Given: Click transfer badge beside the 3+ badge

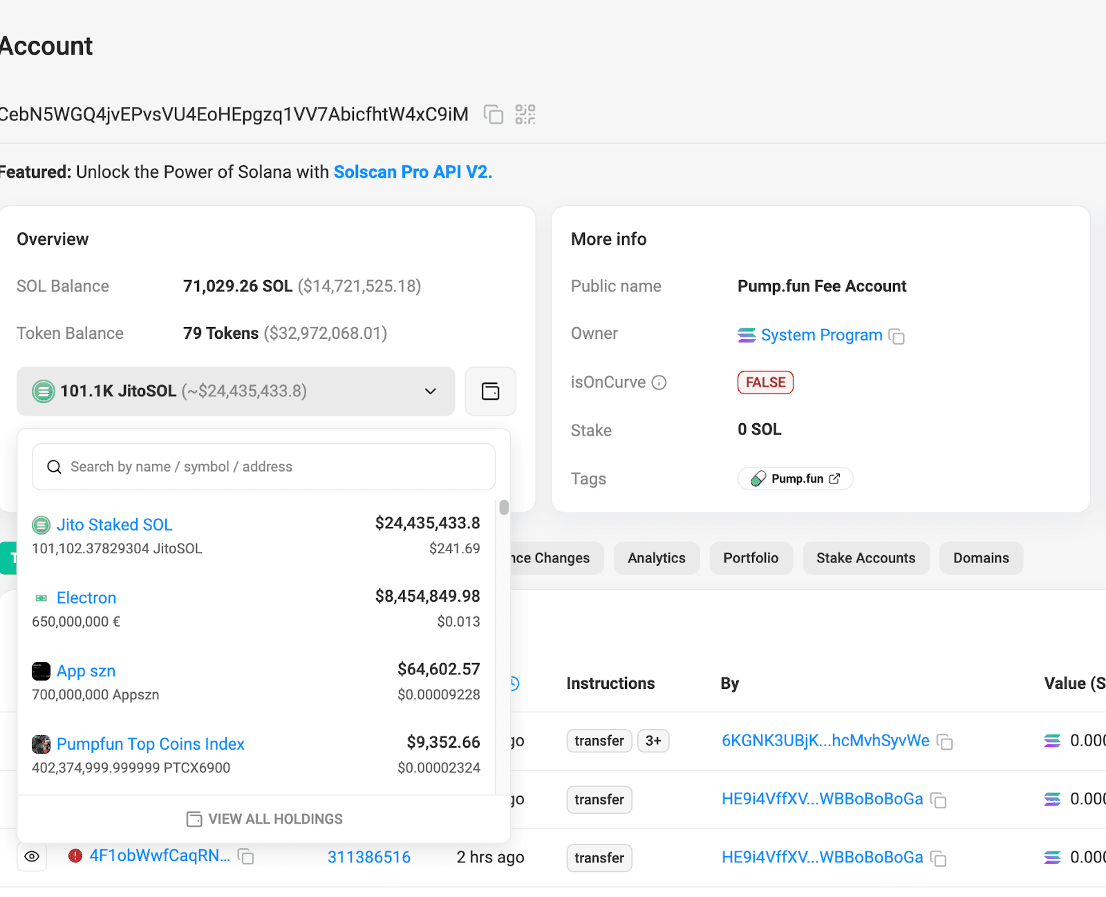Looking at the screenshot, I should [599, 741].
